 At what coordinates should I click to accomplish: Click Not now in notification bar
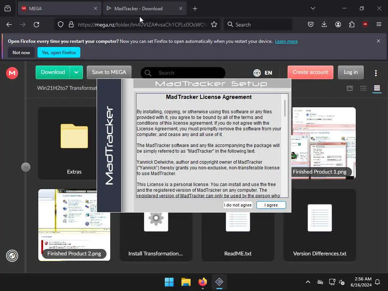[21, 52]
